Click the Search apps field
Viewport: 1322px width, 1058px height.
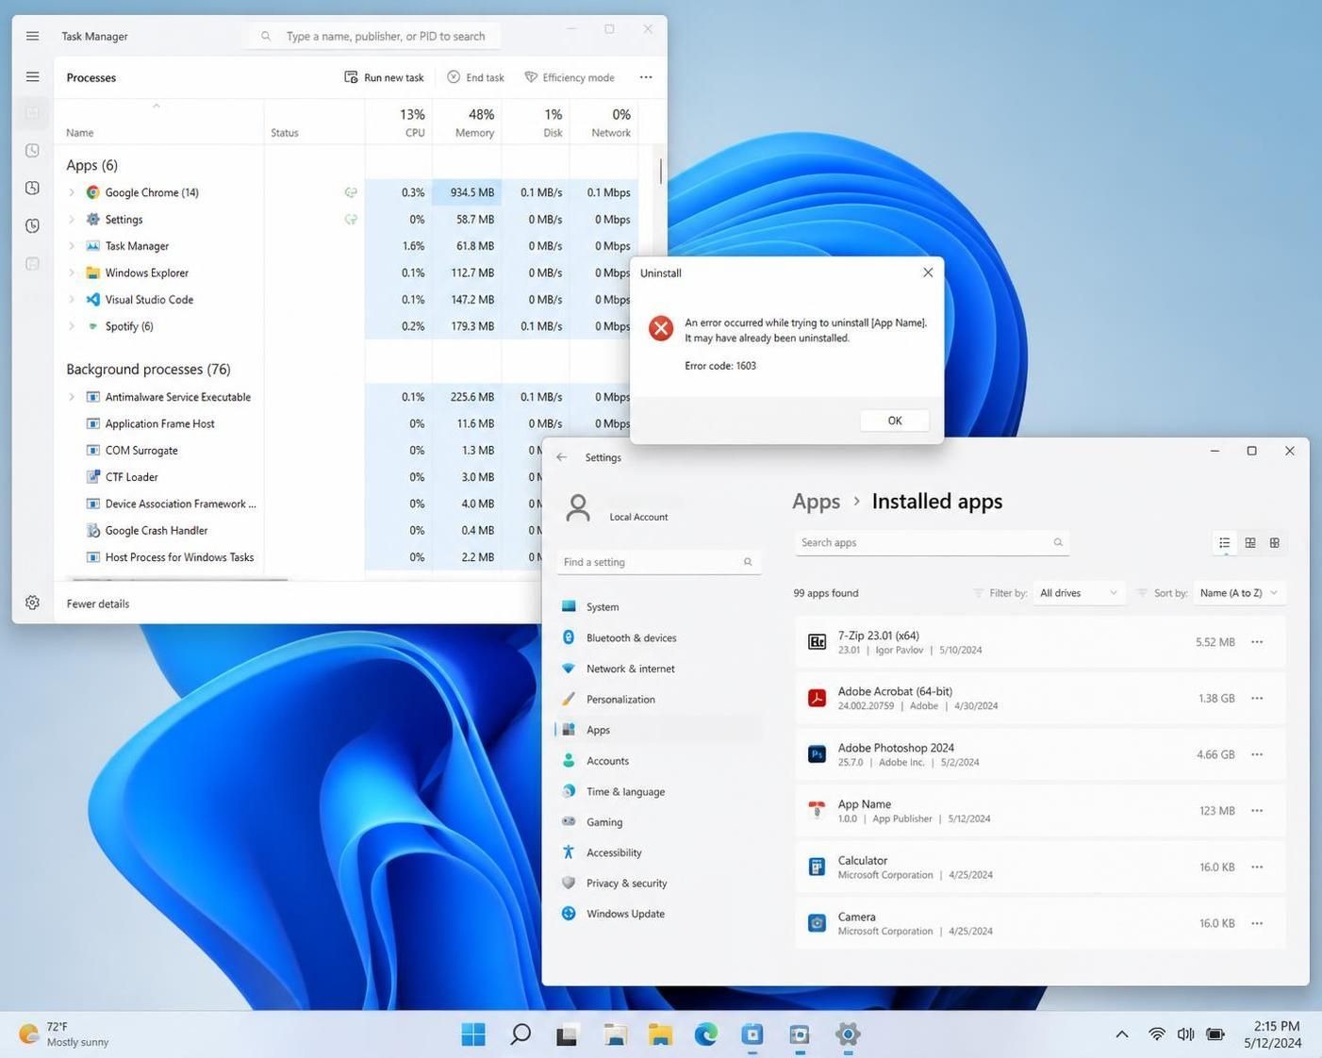coord(932,543)
